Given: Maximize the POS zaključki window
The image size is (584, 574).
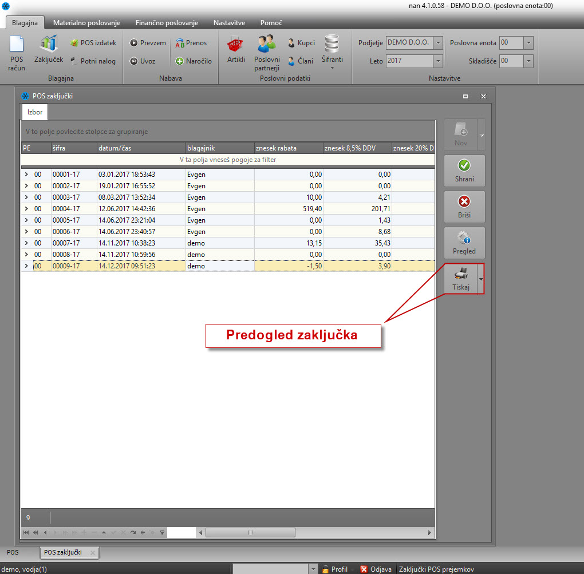Looking at the screenshot, I should pos(465,96).
